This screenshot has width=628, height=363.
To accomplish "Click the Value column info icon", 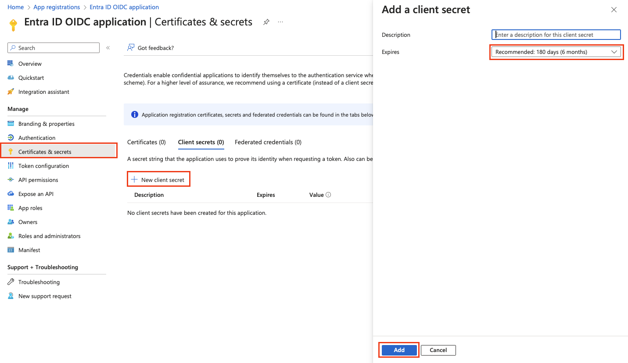I will pos(328,195).
